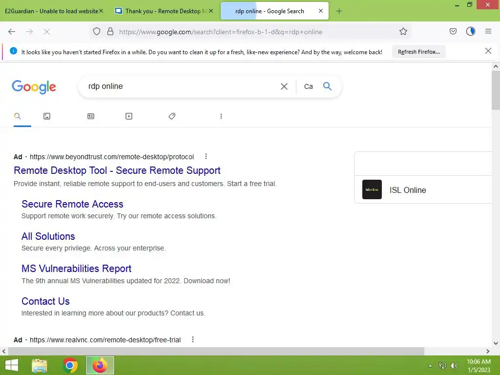The image size is (500, 375).
Task: Show hidden system tray icons
Action: (x=430, y=366)
